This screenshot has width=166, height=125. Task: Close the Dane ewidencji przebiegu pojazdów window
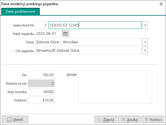[x=161, y=4]
